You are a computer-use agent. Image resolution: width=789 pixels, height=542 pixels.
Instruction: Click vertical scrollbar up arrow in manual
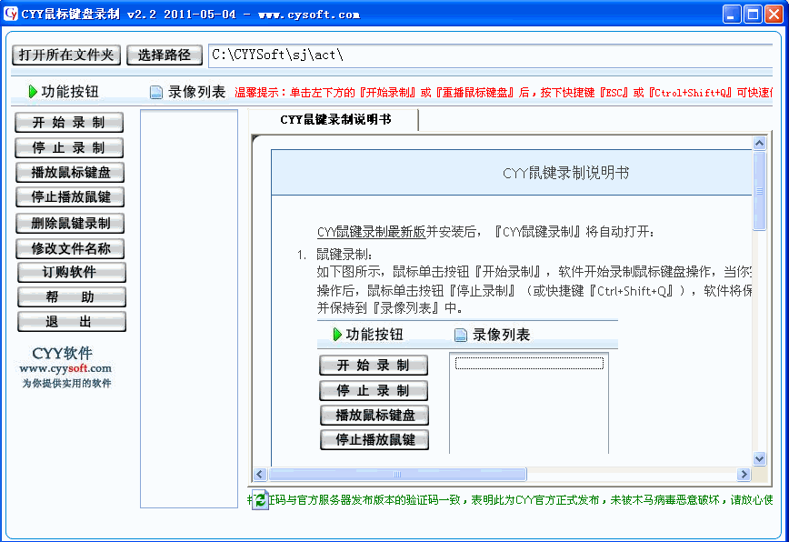[759, 144]
